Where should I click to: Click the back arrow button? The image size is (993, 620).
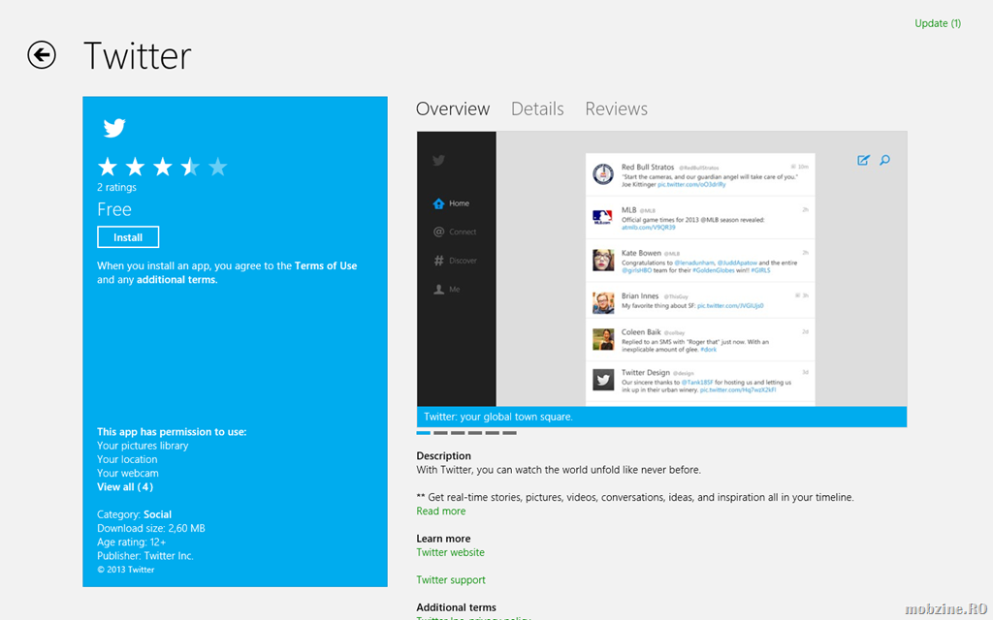click(x=42, y=55)
